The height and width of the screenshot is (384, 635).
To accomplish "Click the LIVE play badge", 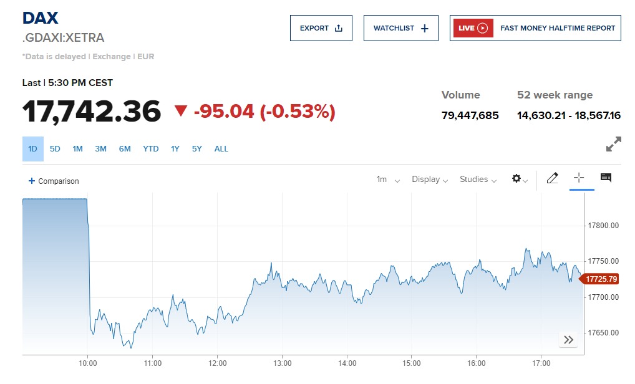I will click(x=473, y=28).
